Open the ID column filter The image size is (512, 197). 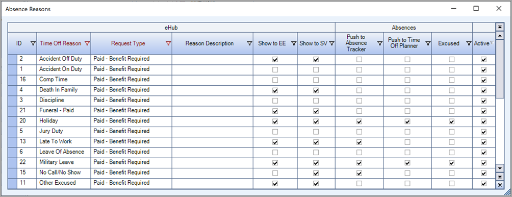pyautogui.click(x=33, y=43)
